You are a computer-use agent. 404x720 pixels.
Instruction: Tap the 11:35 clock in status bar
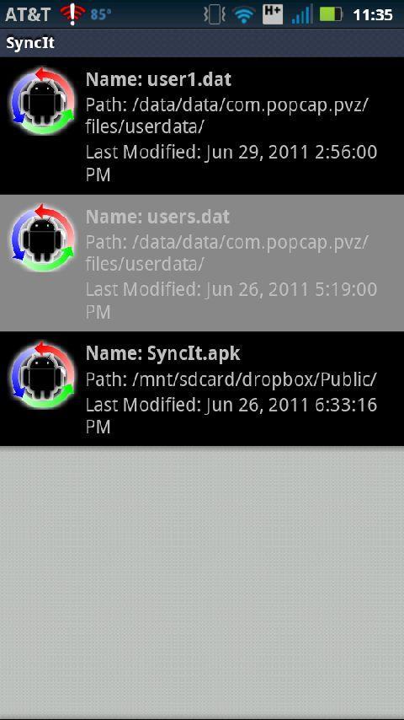point(373,14)
